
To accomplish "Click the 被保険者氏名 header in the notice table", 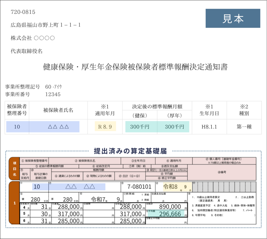I will [x=58, y=110].
